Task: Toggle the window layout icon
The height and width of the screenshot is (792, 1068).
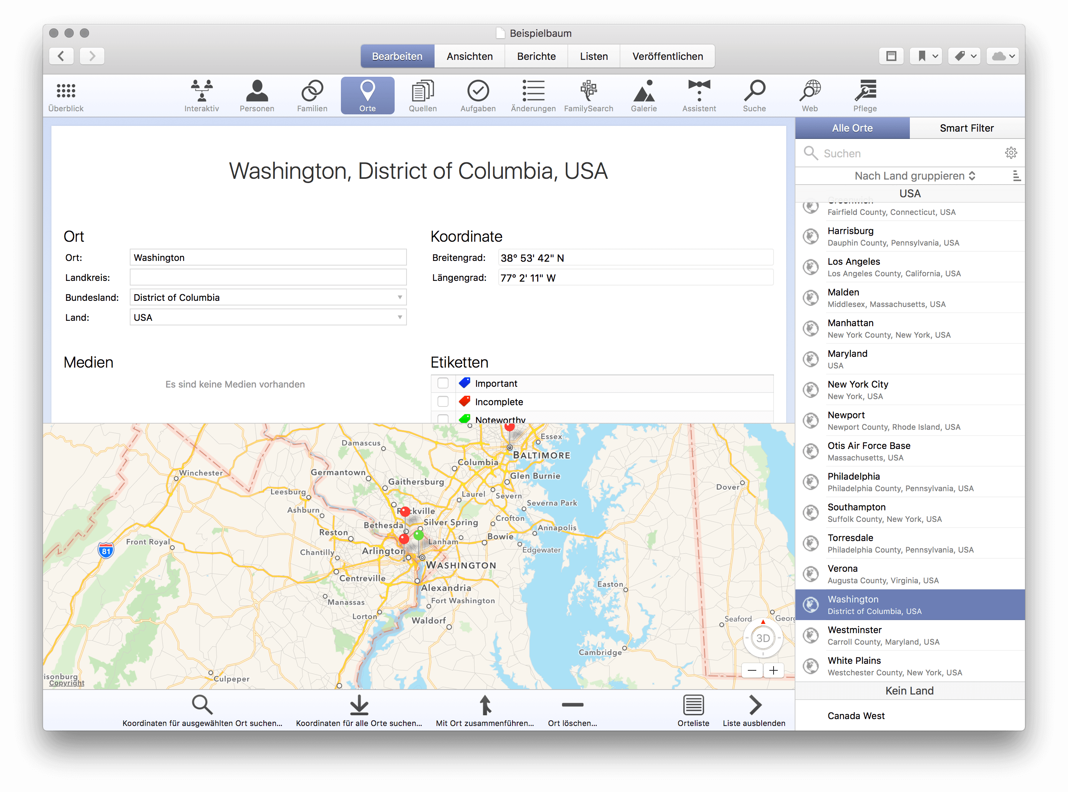Action: tap(891, 56)
